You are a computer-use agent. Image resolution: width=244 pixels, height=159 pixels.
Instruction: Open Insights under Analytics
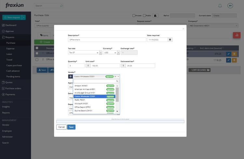tap(6, 107)
